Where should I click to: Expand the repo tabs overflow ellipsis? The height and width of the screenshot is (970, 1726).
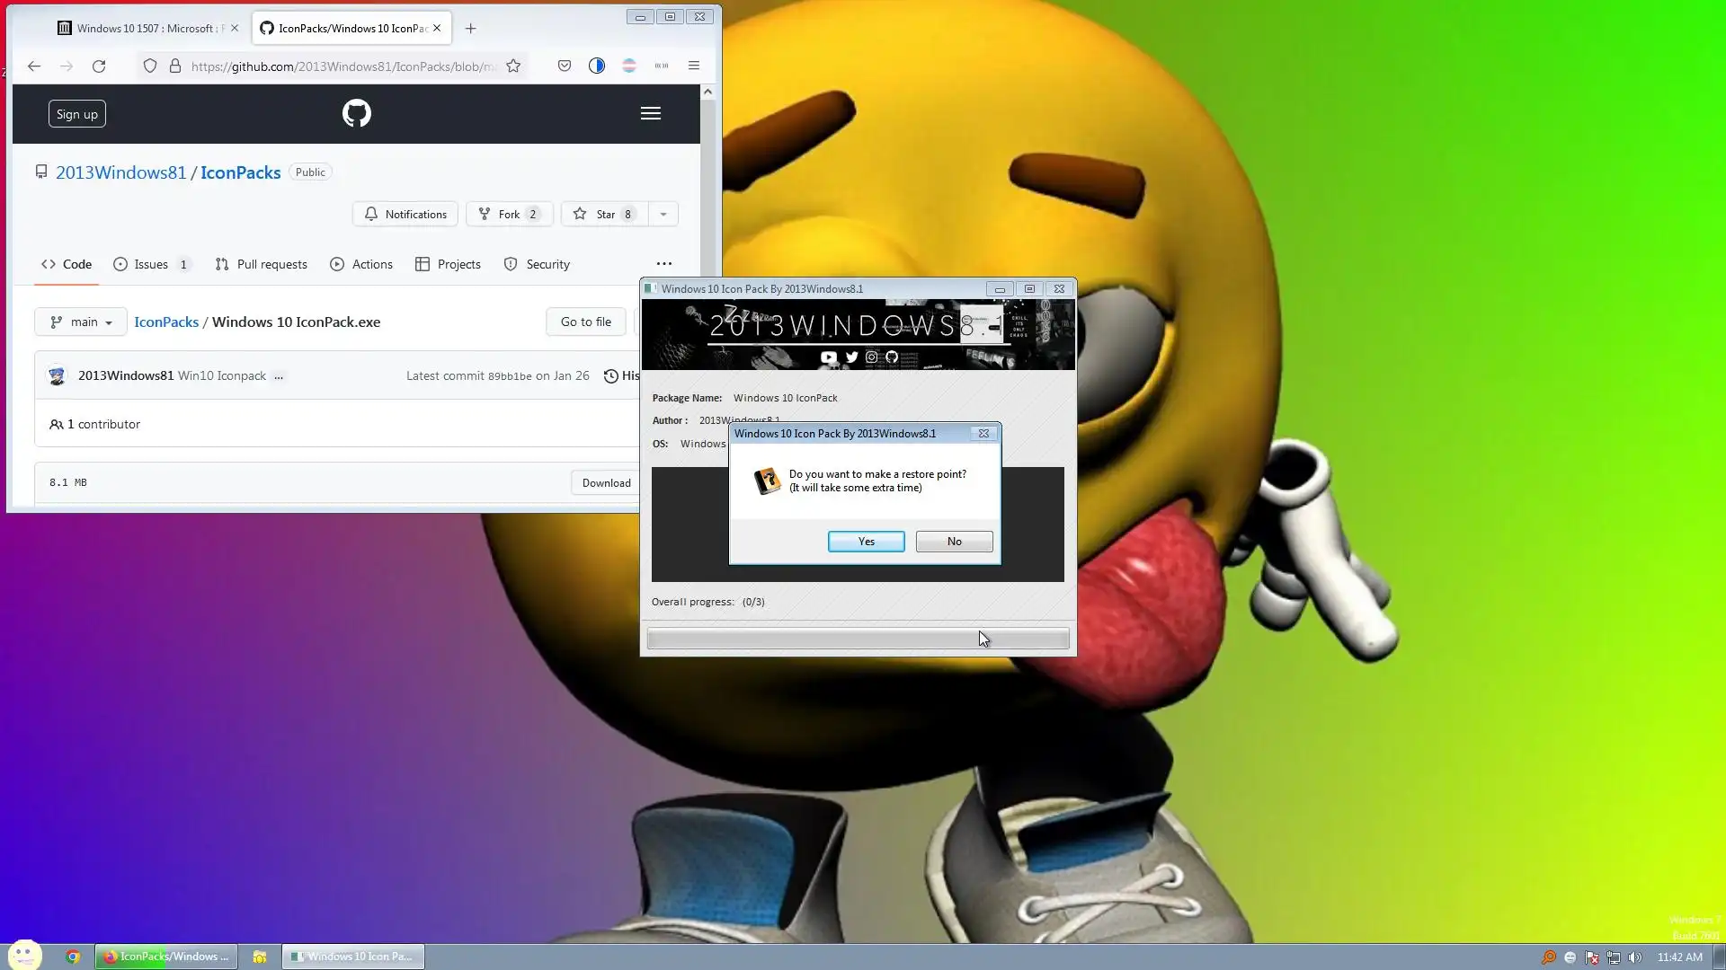point(663,264)
